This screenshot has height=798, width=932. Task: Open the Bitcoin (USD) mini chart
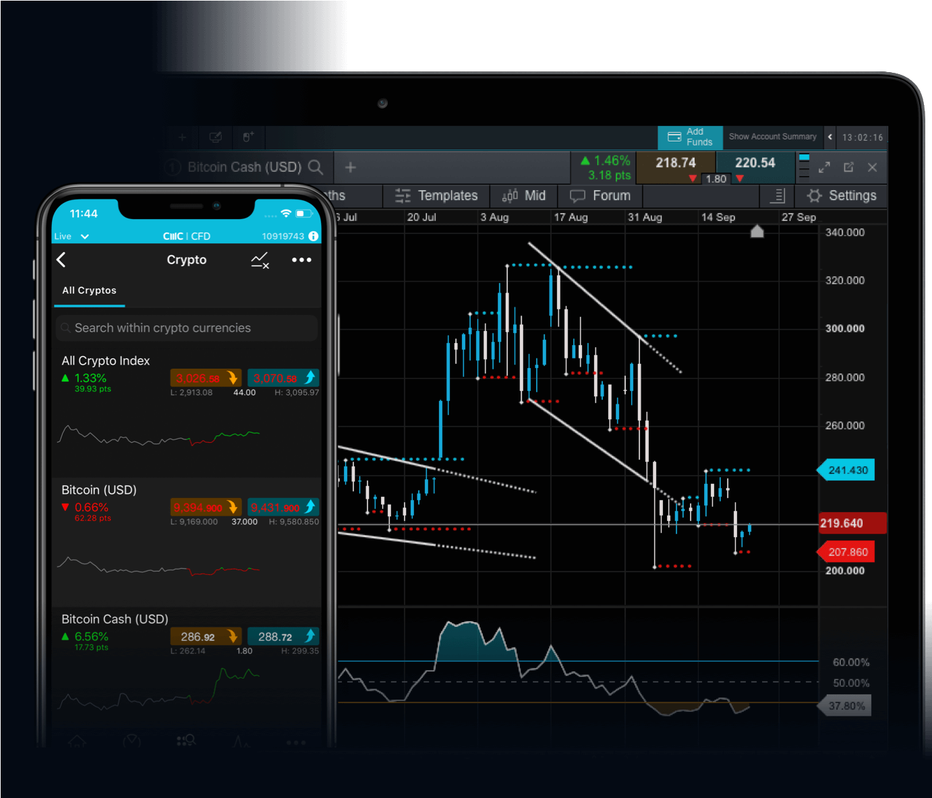[158, 565]
